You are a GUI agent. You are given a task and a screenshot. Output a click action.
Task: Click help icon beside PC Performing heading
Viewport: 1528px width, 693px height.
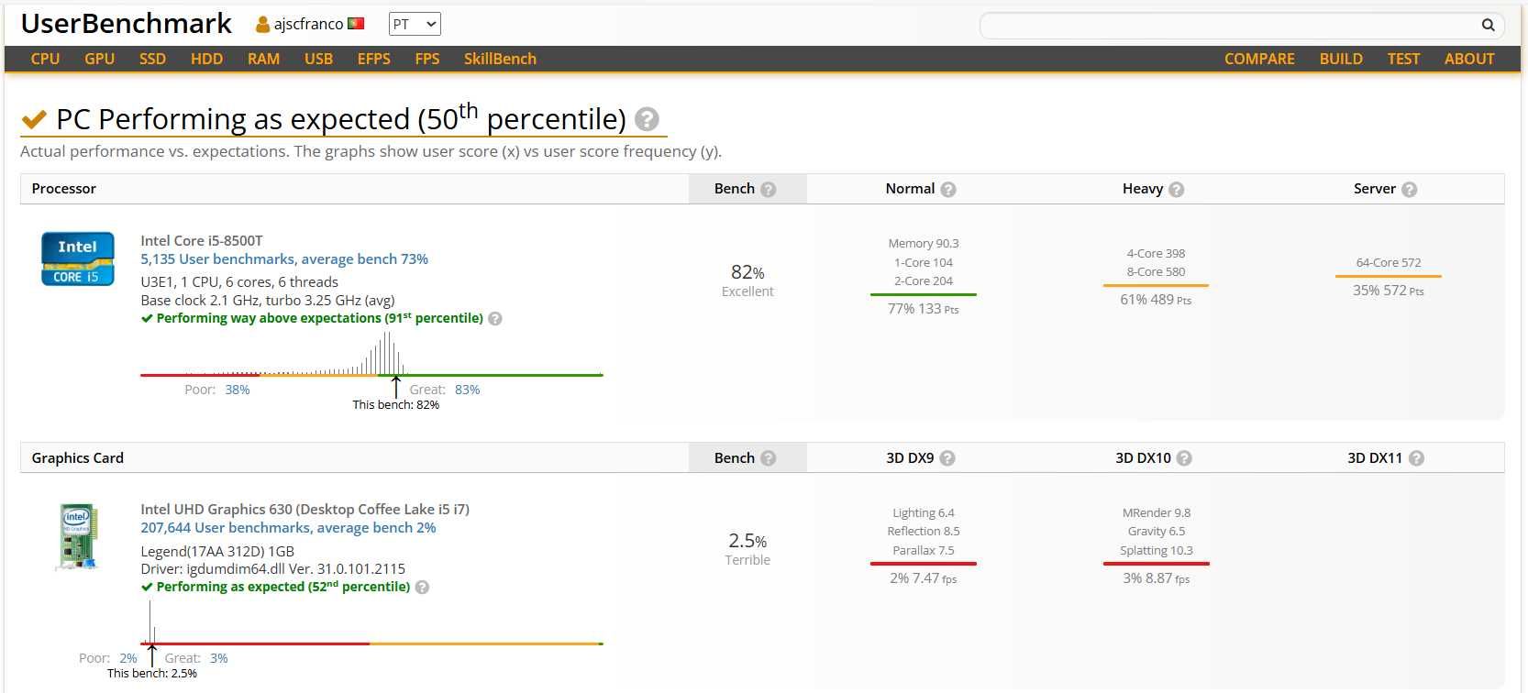(x=647, y=119)
